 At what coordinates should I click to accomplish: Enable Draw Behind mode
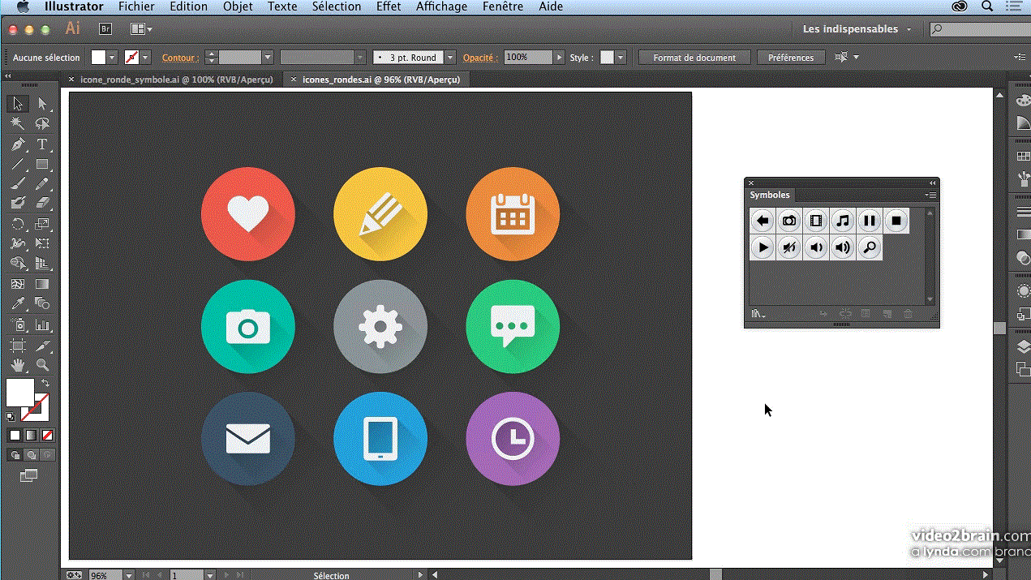(x=31, y=455)
